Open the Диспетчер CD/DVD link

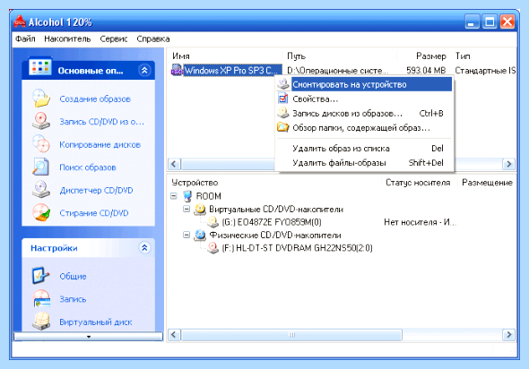point(96,190)
